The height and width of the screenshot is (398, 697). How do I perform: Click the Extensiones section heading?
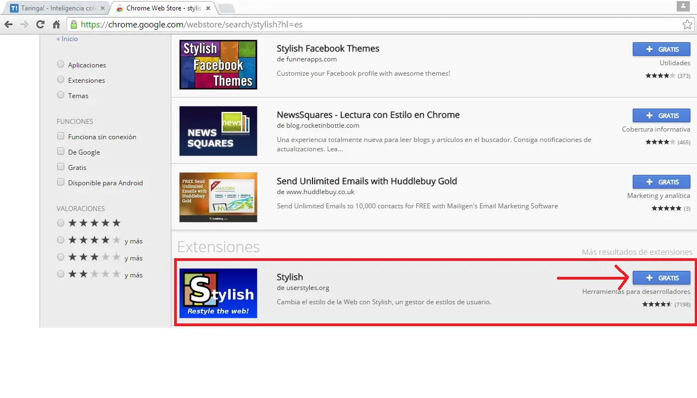tap(218, 247)
